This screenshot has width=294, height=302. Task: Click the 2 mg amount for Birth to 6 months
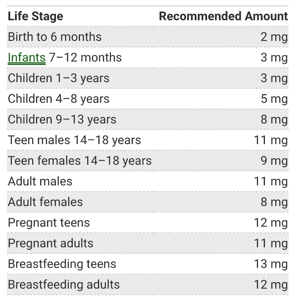click(274, 37)
